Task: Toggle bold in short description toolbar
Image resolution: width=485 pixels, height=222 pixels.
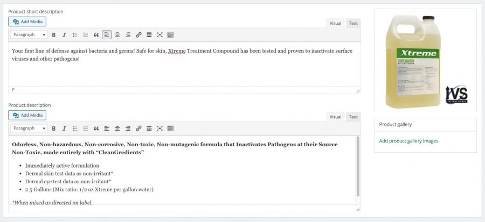Action: coord(54,35)
